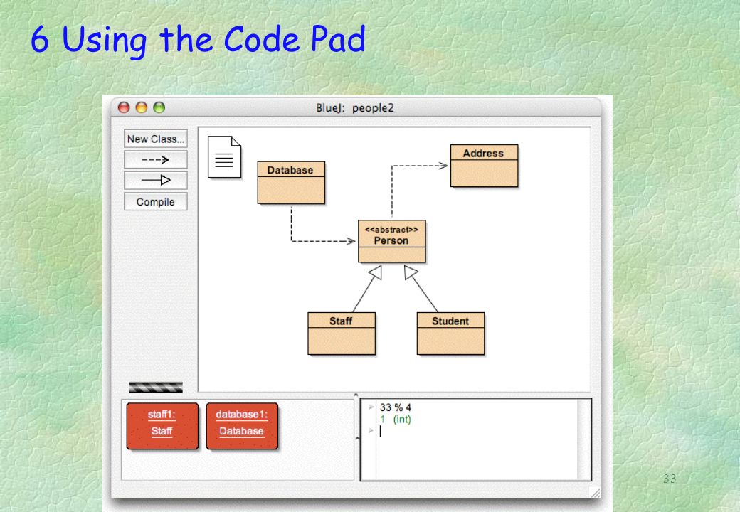Screen dimensions: 740x512
Task: Open the project README document icon
Action: (x=225, y=157)
